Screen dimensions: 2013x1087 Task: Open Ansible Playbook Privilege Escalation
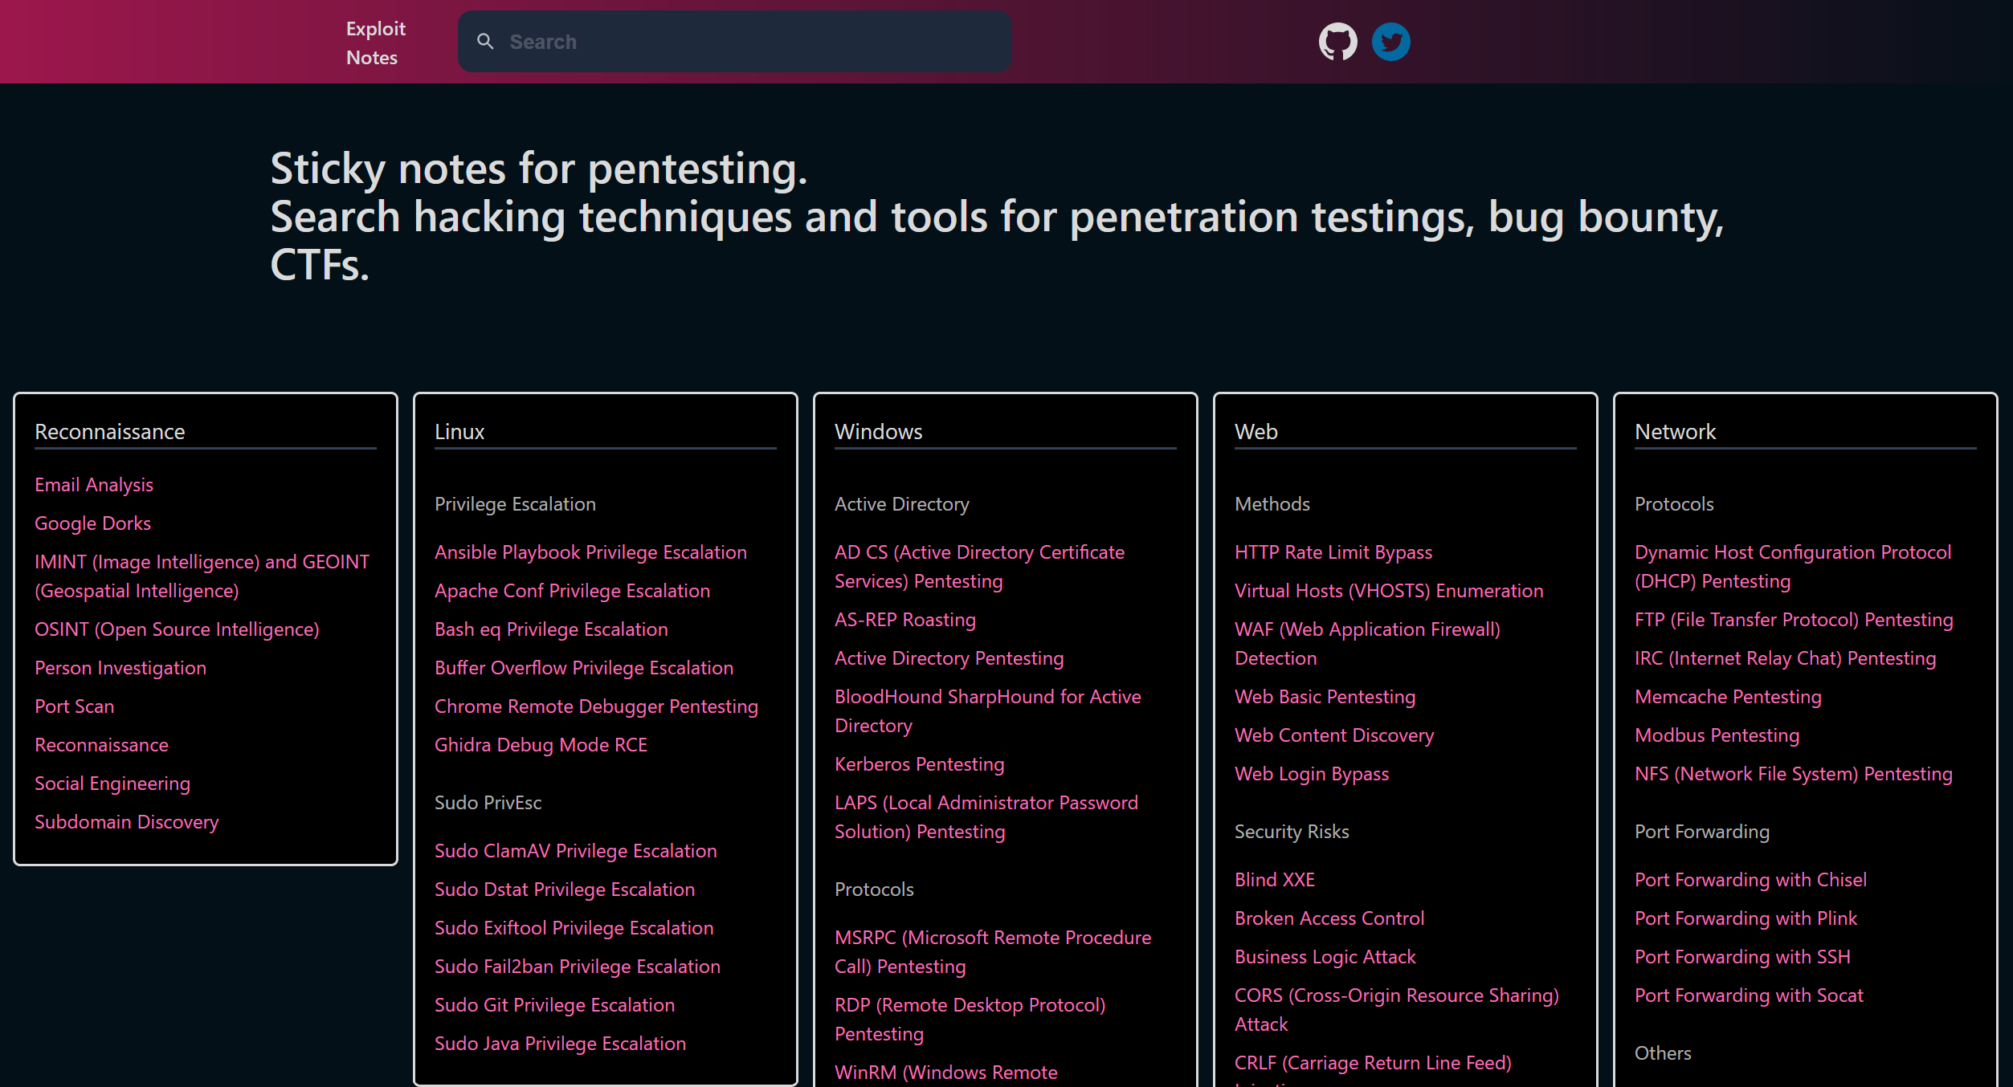pyautogui.click(x=590, y=552)
